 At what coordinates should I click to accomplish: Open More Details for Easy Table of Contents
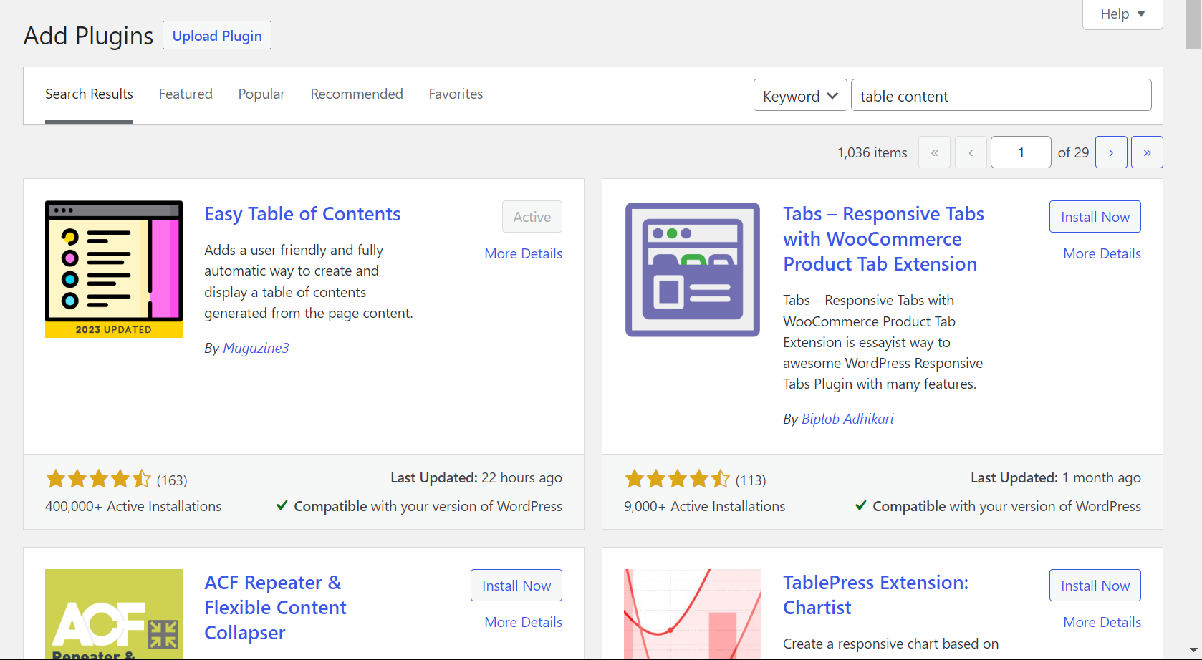pyautogui.click(x=523, y=253)
